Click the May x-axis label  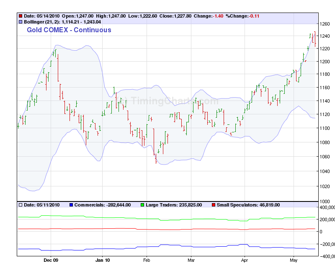click(293, 260)
